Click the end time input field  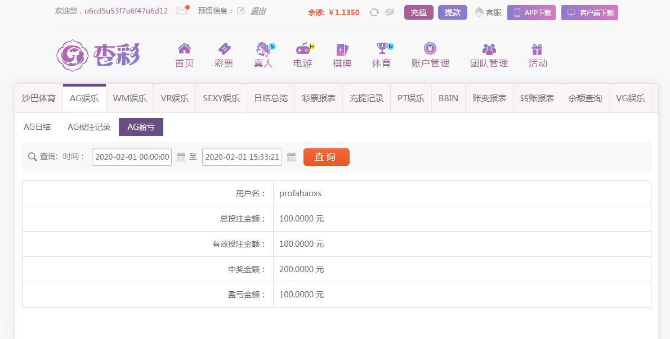(242, 157)
